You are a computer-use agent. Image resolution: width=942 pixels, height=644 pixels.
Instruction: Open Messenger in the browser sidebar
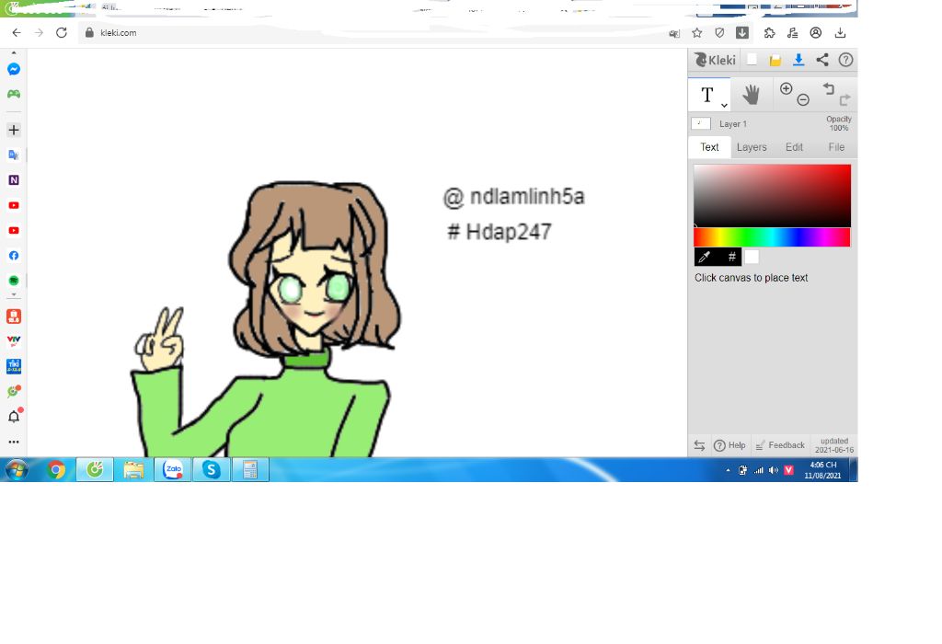tap(14, 69)
